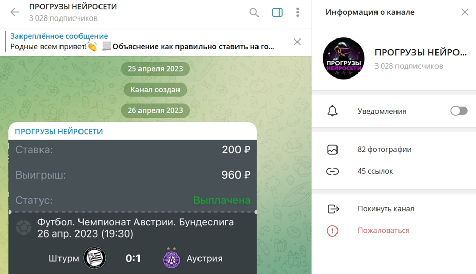This screenshot has width=476, height=274.
Task: Click the bell notifications icon
Action: tap(332, 111)
